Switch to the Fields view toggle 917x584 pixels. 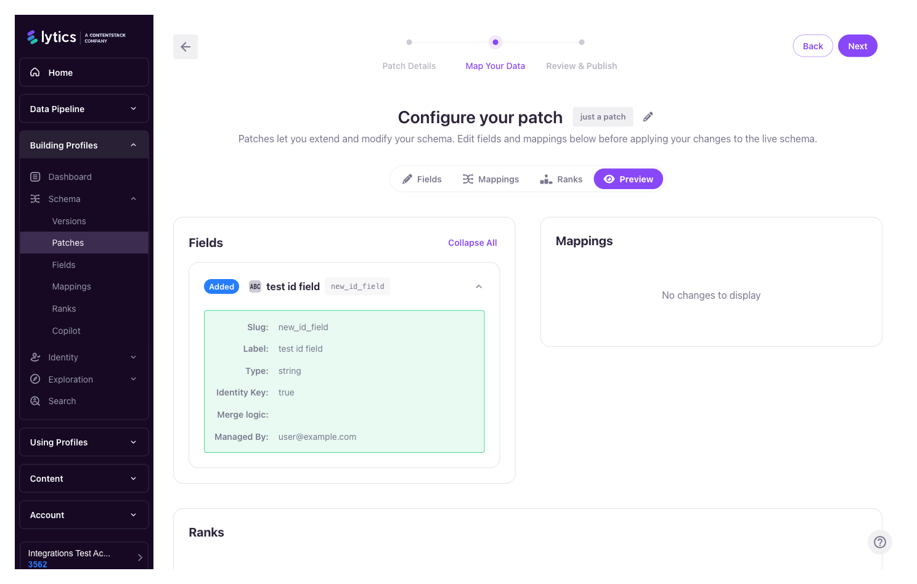(x=422, y=179)
